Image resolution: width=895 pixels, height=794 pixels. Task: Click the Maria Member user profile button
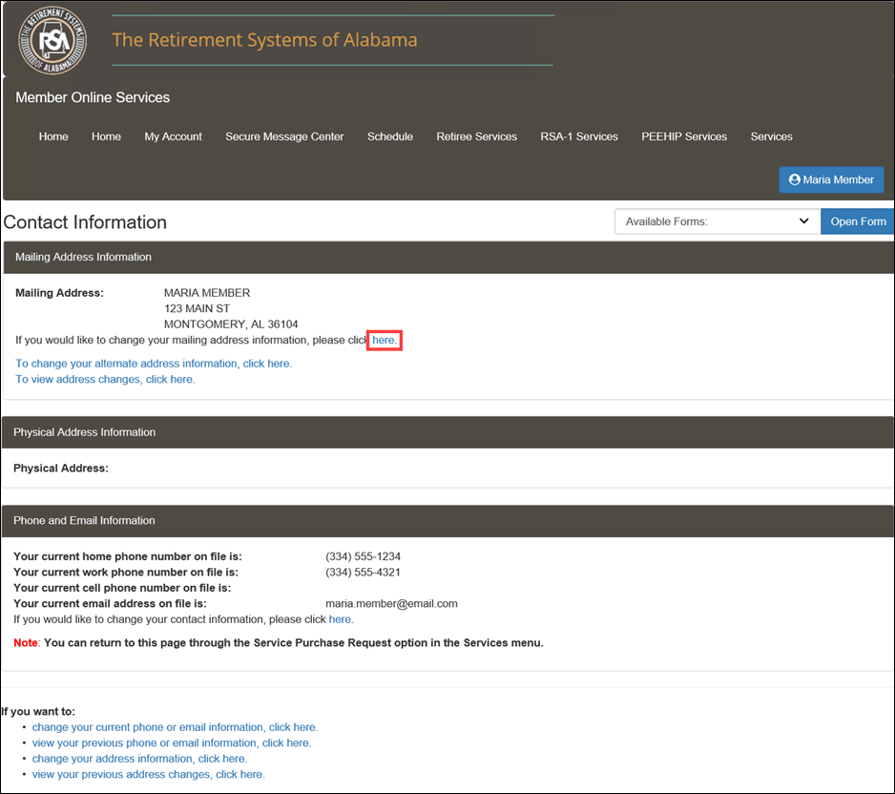(831, 179)
